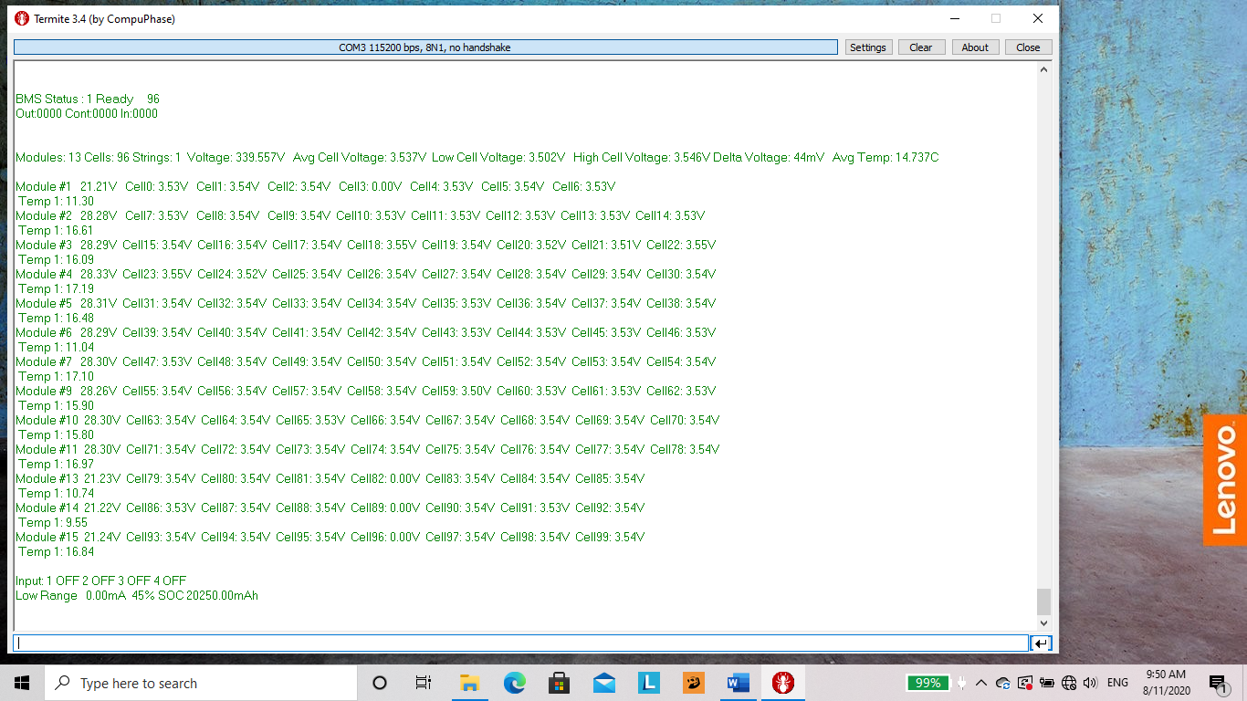Open Termite from the taskbar
The image size is (1247, 701).
click(782, 683)
